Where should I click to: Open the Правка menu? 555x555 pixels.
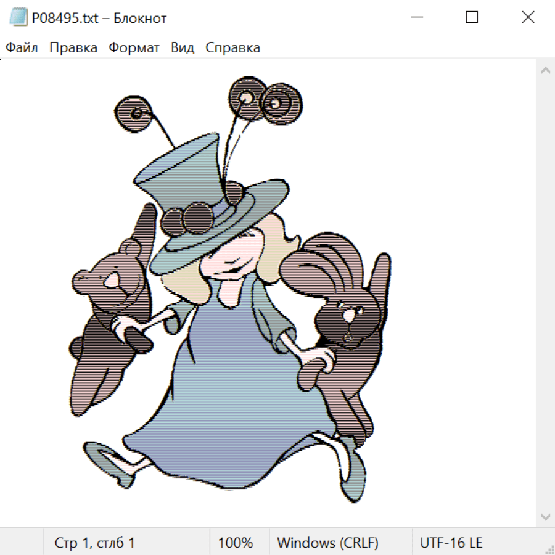[73, 48]
